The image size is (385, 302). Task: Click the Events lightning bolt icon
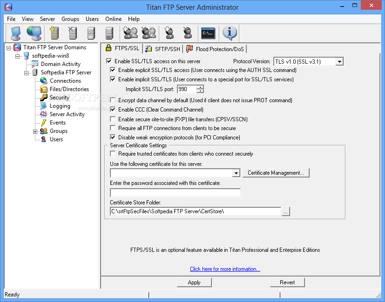(43, 122)
